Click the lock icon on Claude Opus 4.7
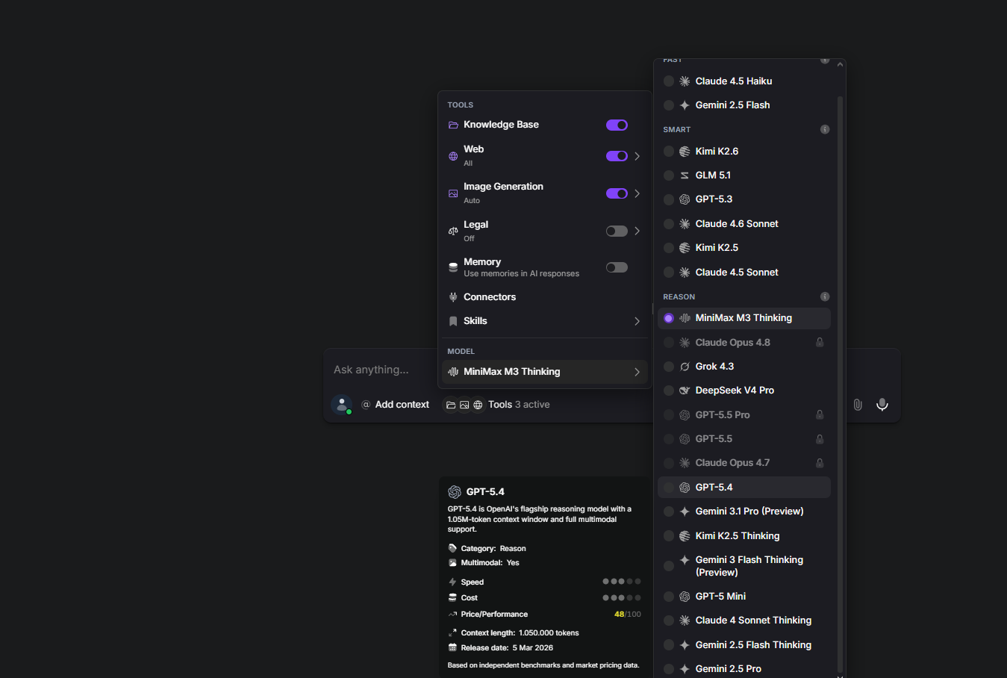The height and width of the screenshot is (678, 1007). [820, 463]
